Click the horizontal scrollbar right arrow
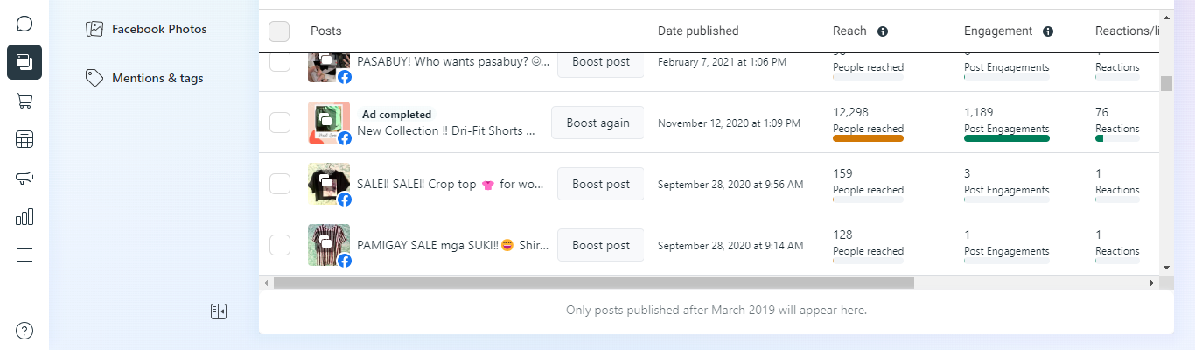The width and height of the screenshot is (1195, 350). [x=1152, y=283]
